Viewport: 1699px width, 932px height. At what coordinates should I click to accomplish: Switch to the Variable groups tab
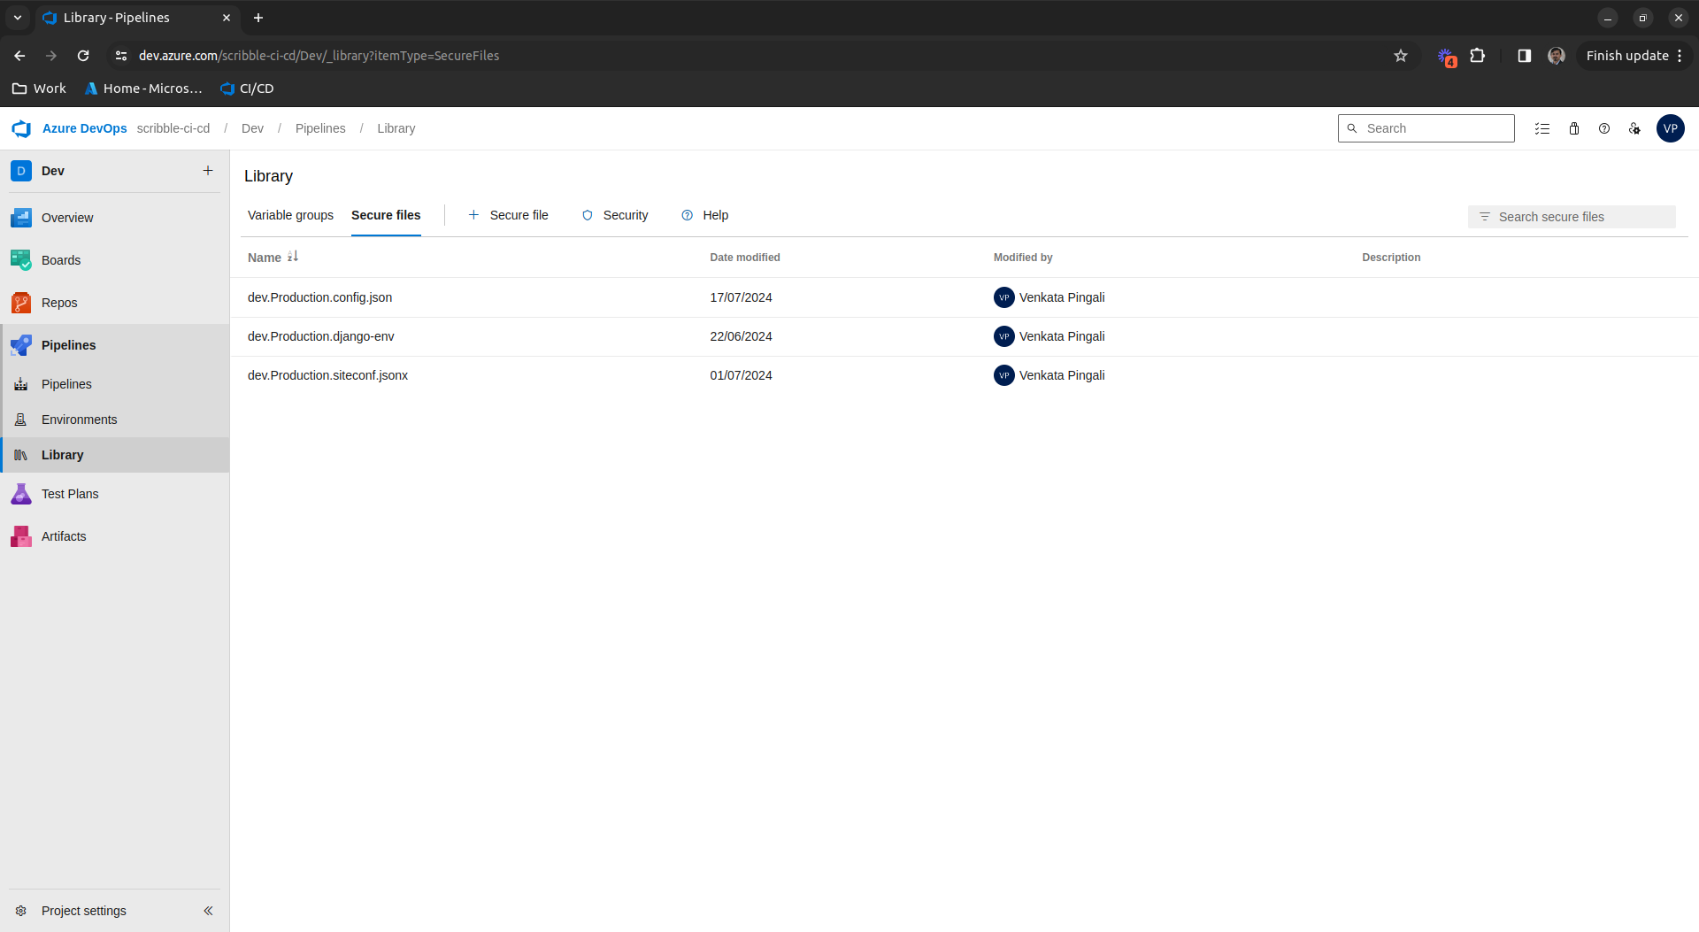click(x=290, y=215)
